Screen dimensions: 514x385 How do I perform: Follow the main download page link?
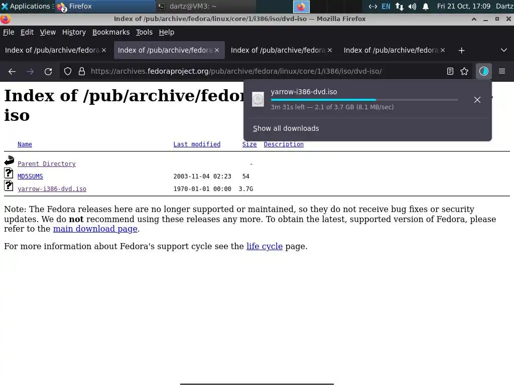(95, 229)
